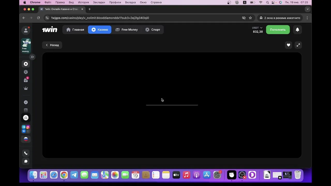Screen dimensions: 331x186
Task: Open Chrome's three-dot menu
Action: click(307, 18)
